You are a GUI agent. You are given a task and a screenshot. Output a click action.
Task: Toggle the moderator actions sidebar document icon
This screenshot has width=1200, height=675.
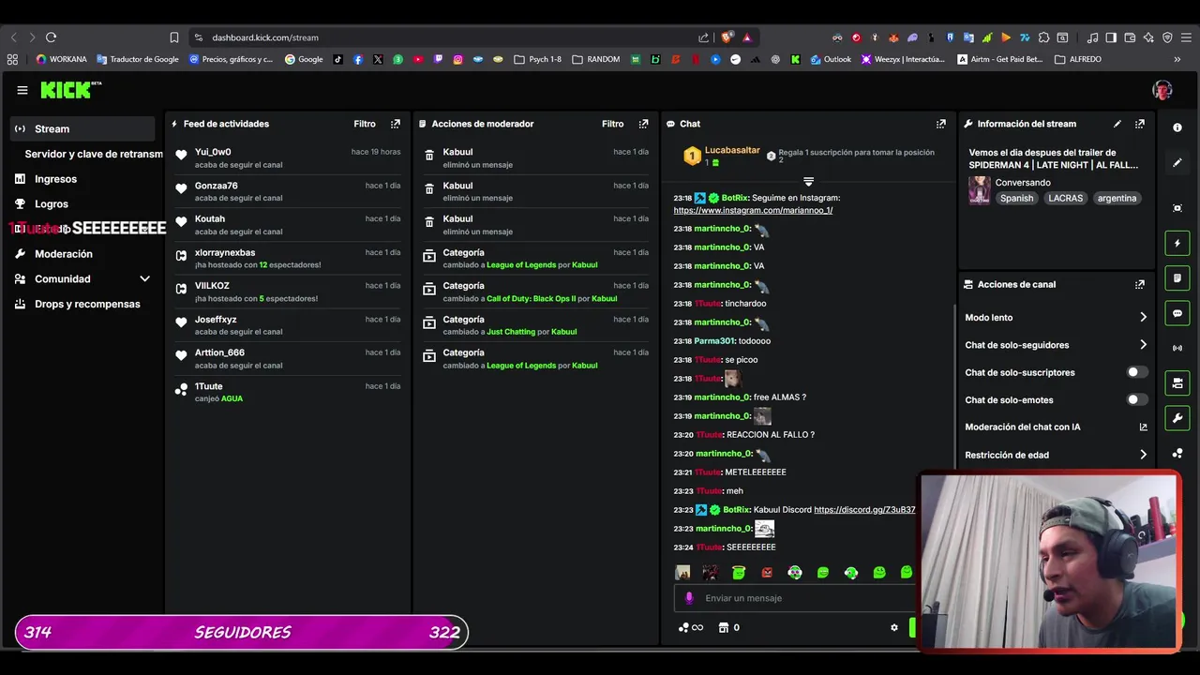pyautogui.click(x=1177, y=278)
